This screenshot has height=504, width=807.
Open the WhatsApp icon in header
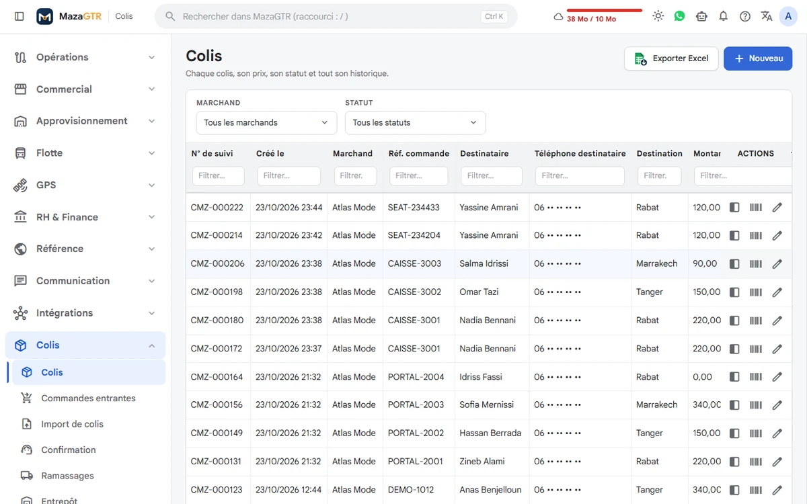(x=679, y=16)
